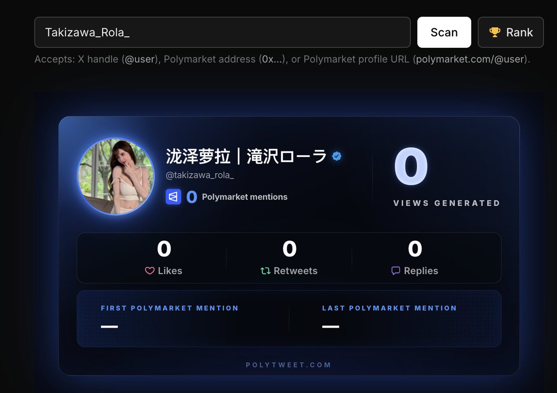Open the profile avatar picture
The height and width of the screenshot is (393, 557).
[x=116, y=177]
